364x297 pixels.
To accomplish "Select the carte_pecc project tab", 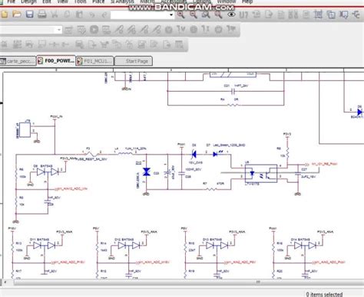I will pos(18,61).
